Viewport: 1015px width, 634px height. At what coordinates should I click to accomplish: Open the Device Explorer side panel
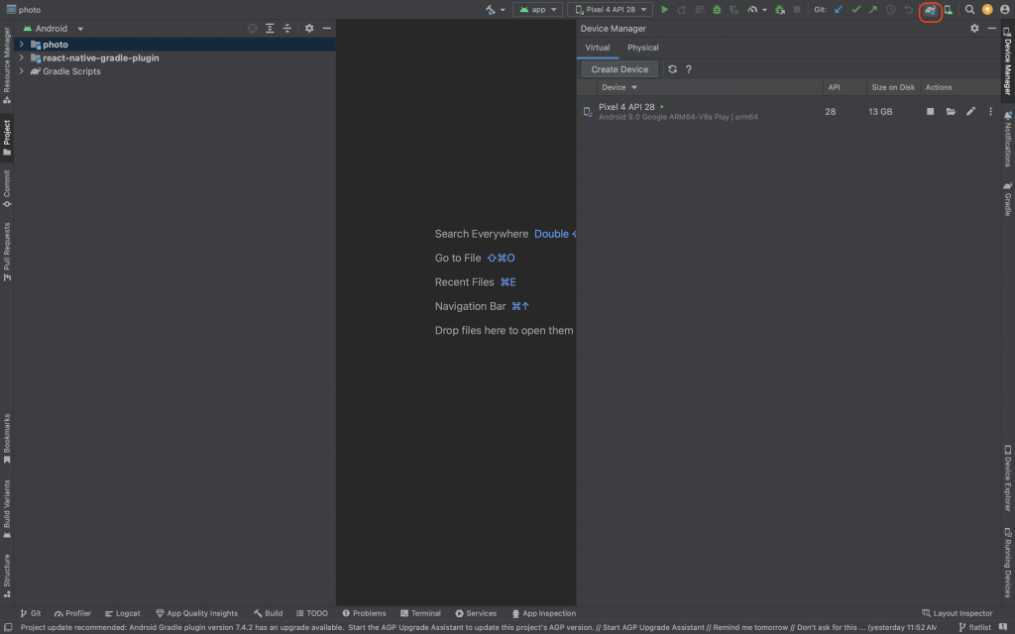(x=1008, y=478)
